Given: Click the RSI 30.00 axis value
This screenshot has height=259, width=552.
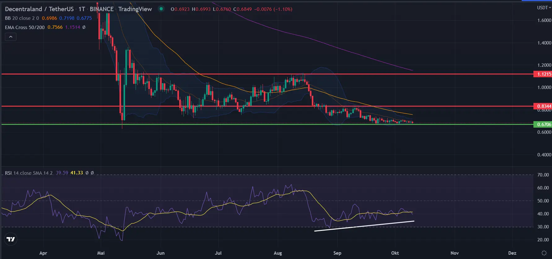Looking at the screenshot, I should click(x=543, y=227).
